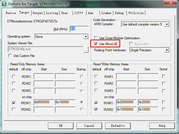
Task: Uncheck the IRAM2 default checkbox
Action: tap(96, 109)
